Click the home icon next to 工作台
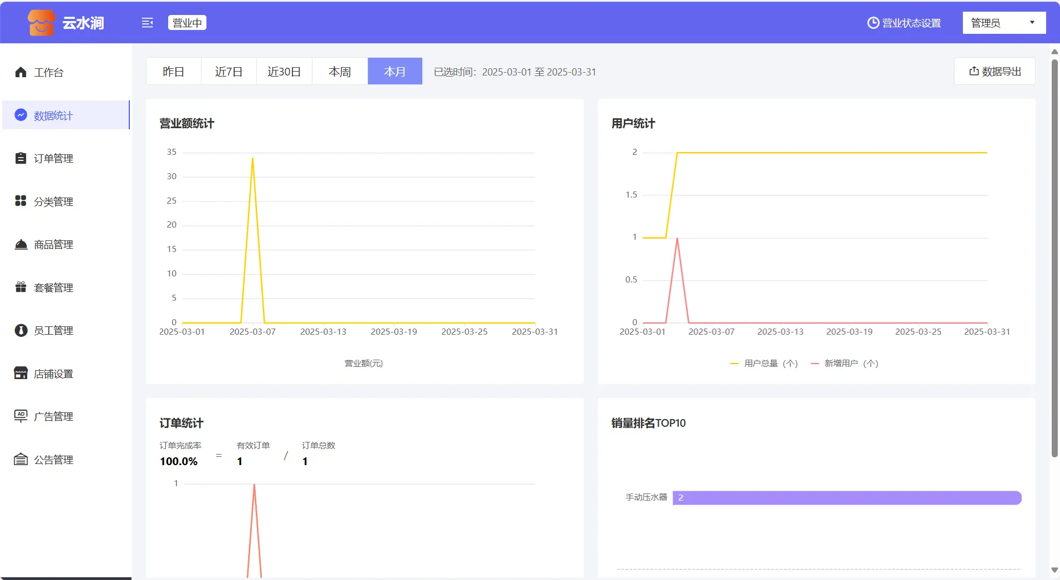This screenshot has height=580, width=1060. click(21, 72)
